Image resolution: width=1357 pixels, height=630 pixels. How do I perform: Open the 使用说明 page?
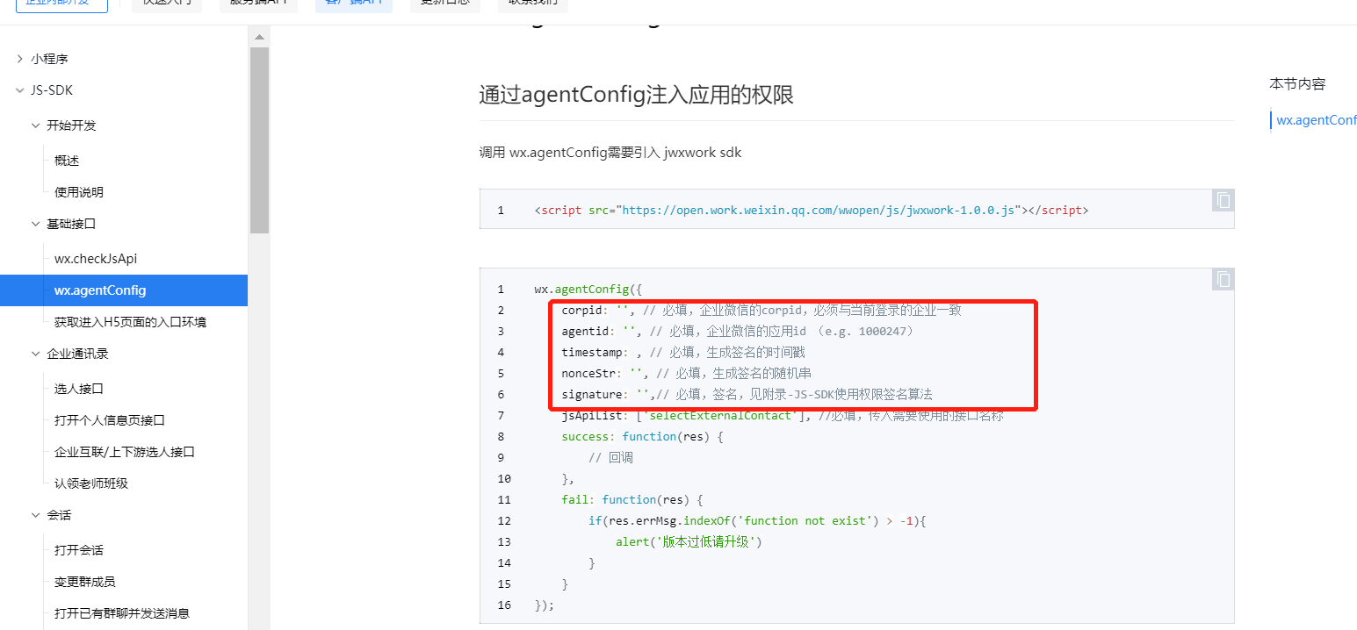(79, 192)
